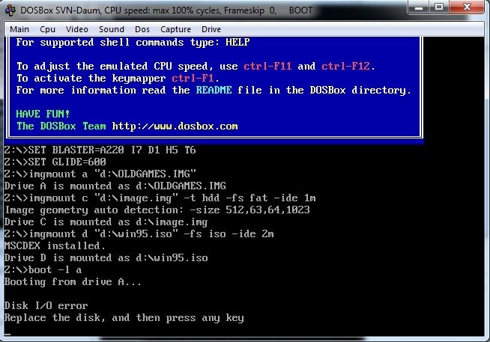Viewport: 490px width, 342px height.
Task: Click the 'ctrl-F11' shortcut text
Action: click(x=267, y=66)
